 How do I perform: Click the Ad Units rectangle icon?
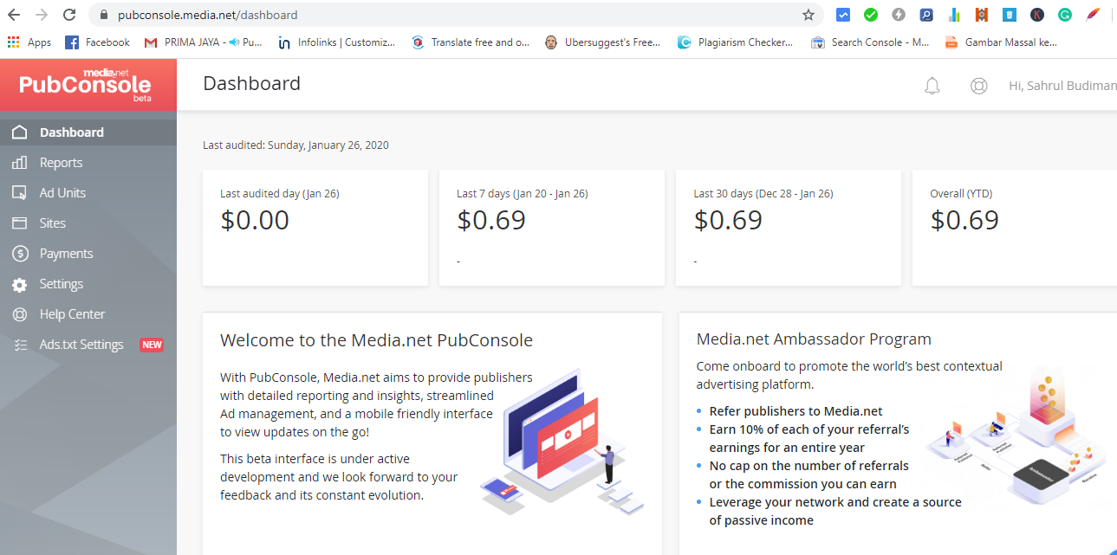coord(20,193)
